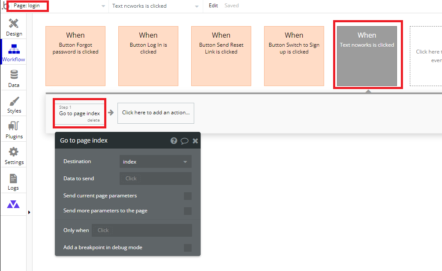442x271 pixels.
Task: Delete Step 1 action
Action: [93, 120]
